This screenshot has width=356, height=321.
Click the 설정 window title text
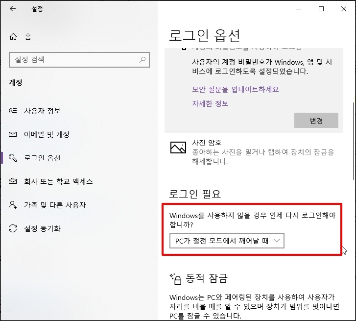coord(37,9)
